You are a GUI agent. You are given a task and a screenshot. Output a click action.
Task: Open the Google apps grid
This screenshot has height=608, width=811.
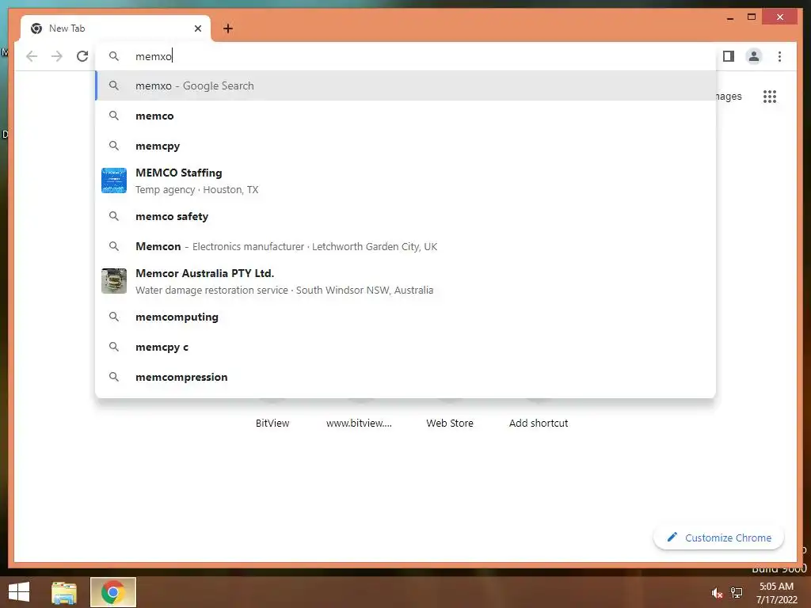click(x=770, y=97)
